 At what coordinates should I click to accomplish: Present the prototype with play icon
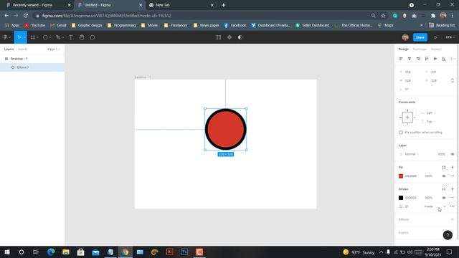[x=435, y=37]
